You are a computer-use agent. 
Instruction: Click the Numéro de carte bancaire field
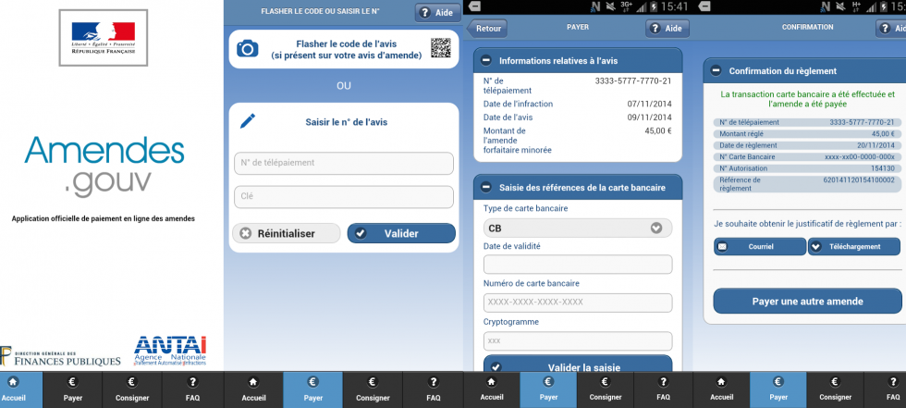577,302
